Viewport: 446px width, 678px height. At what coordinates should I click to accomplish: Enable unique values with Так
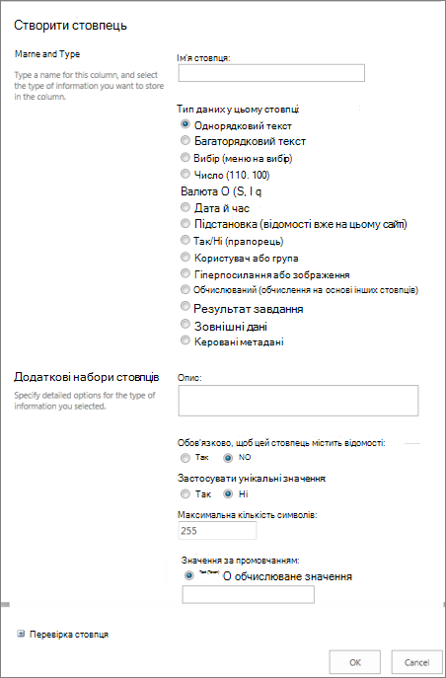186,493
